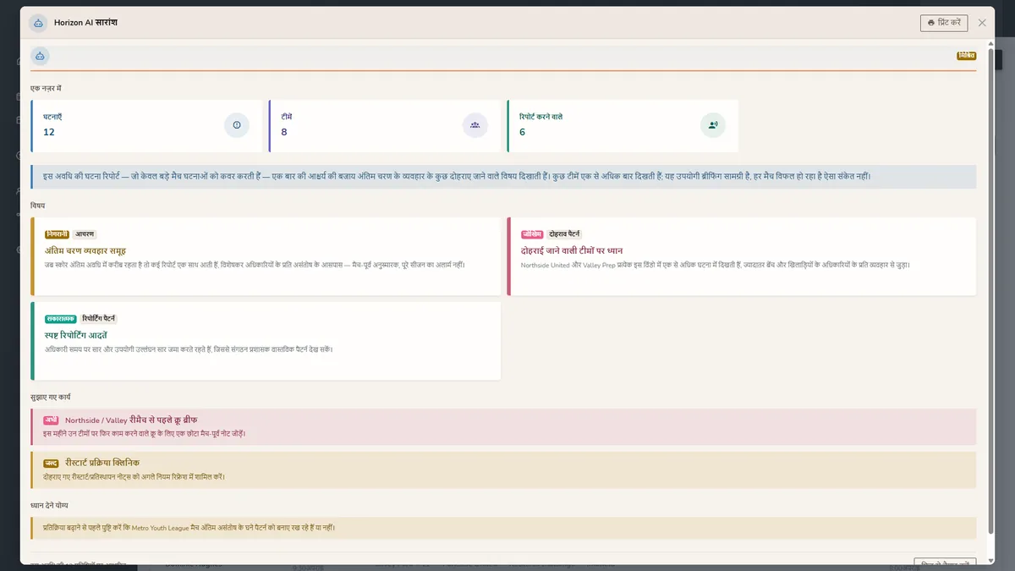Click the टीमें count of 8
1015x571 pixels.
click(x=284, y=132)
